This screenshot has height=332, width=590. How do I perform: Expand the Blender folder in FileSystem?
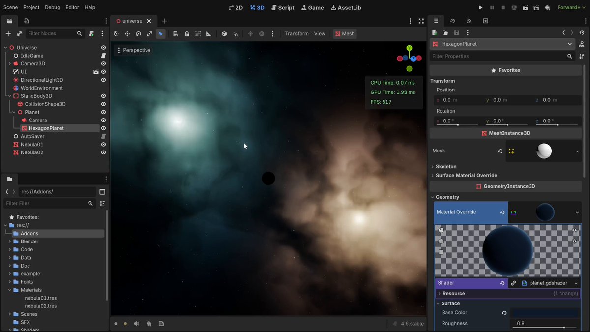(x=10, y=241)
